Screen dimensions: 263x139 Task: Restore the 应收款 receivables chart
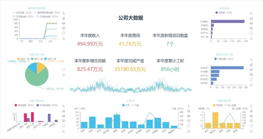(x=251, y=33)
